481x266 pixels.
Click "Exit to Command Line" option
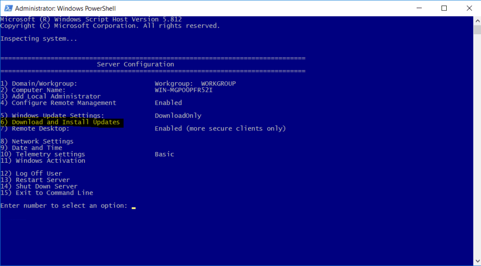point(54,193)
